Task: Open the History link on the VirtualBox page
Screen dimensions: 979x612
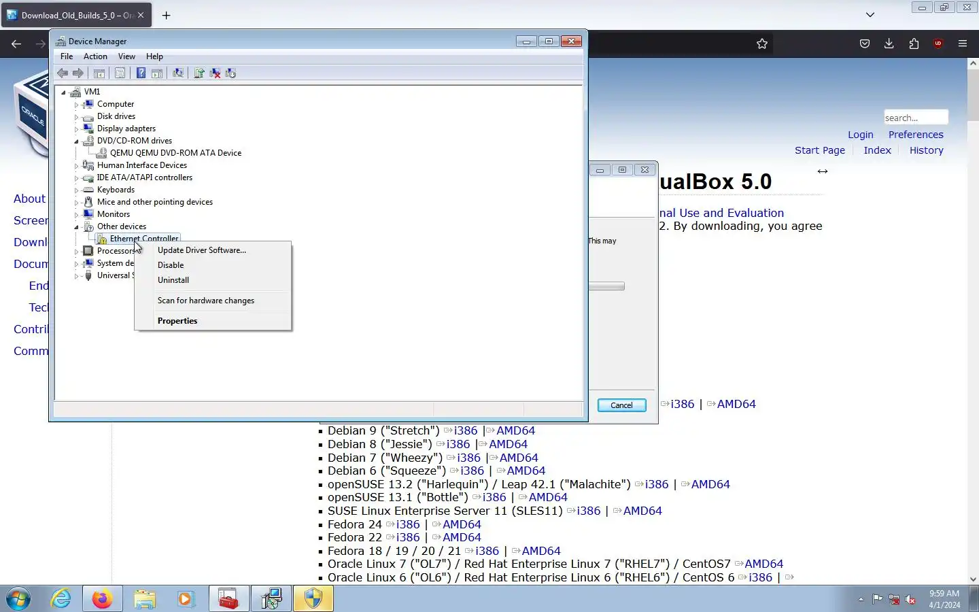Action: click(926, 150)
